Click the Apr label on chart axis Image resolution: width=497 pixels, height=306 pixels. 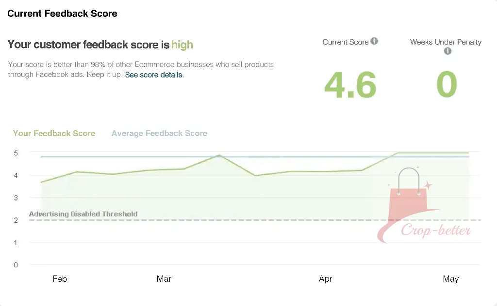point(325,279)
